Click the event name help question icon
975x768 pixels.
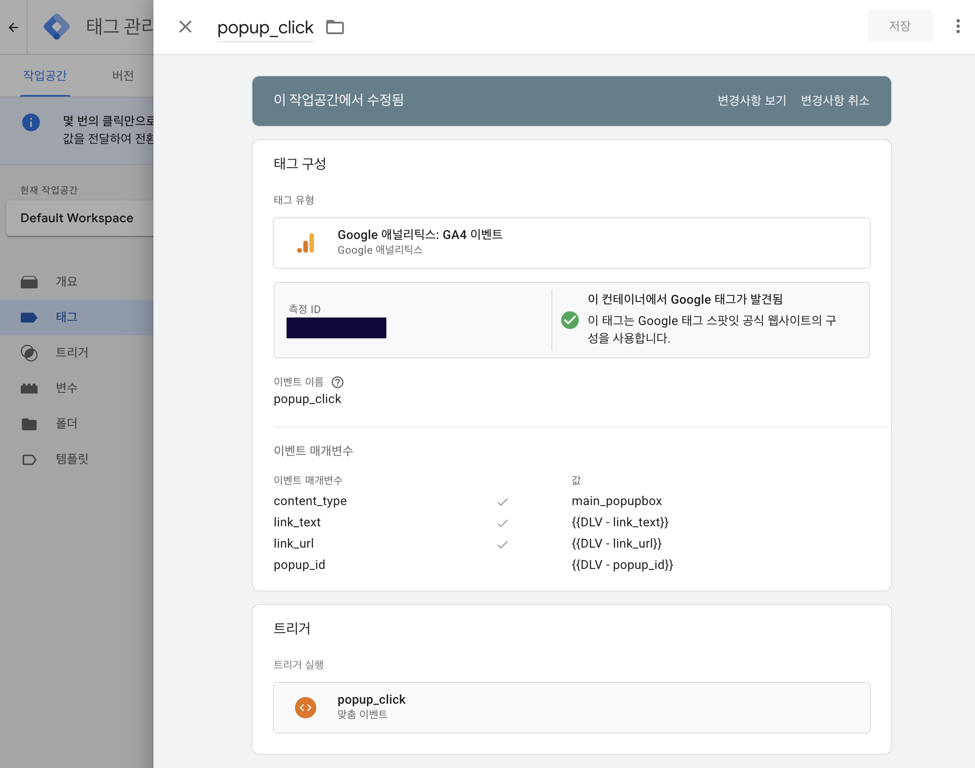(x=337, y=382)
